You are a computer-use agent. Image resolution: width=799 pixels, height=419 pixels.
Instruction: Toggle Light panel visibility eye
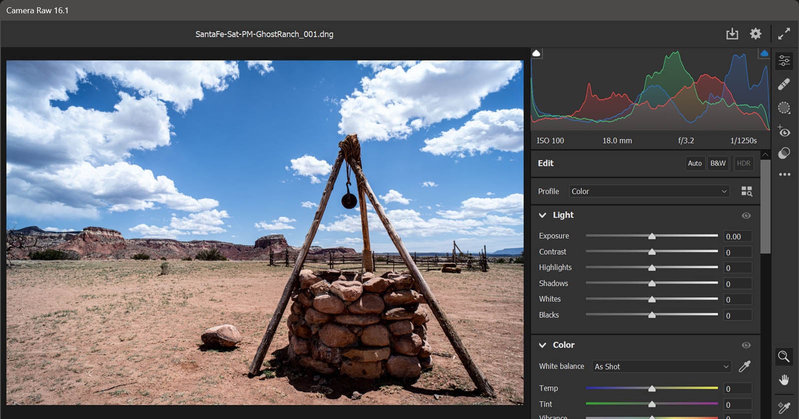[x=746, y=215]
